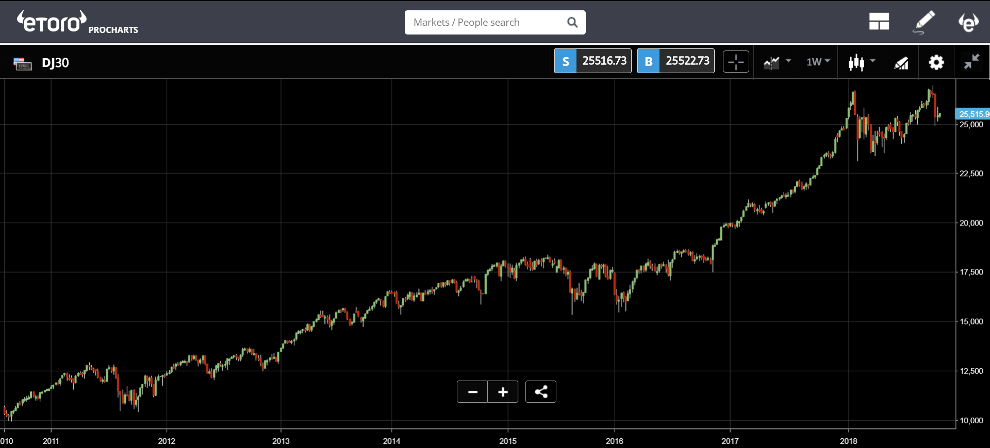The width and height of the screenshot is (990, 448).
Task: Zoom in with the plus button
Action: click(503, 392)
